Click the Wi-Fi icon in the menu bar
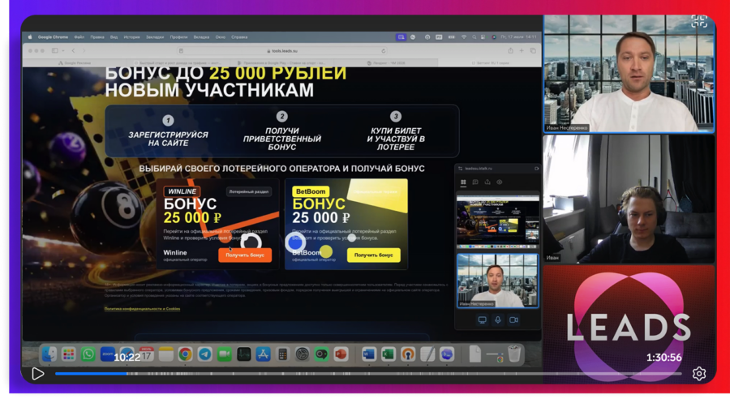Viewport: 730px width, 399px height. pyautogui.click(x=464, y=37)
